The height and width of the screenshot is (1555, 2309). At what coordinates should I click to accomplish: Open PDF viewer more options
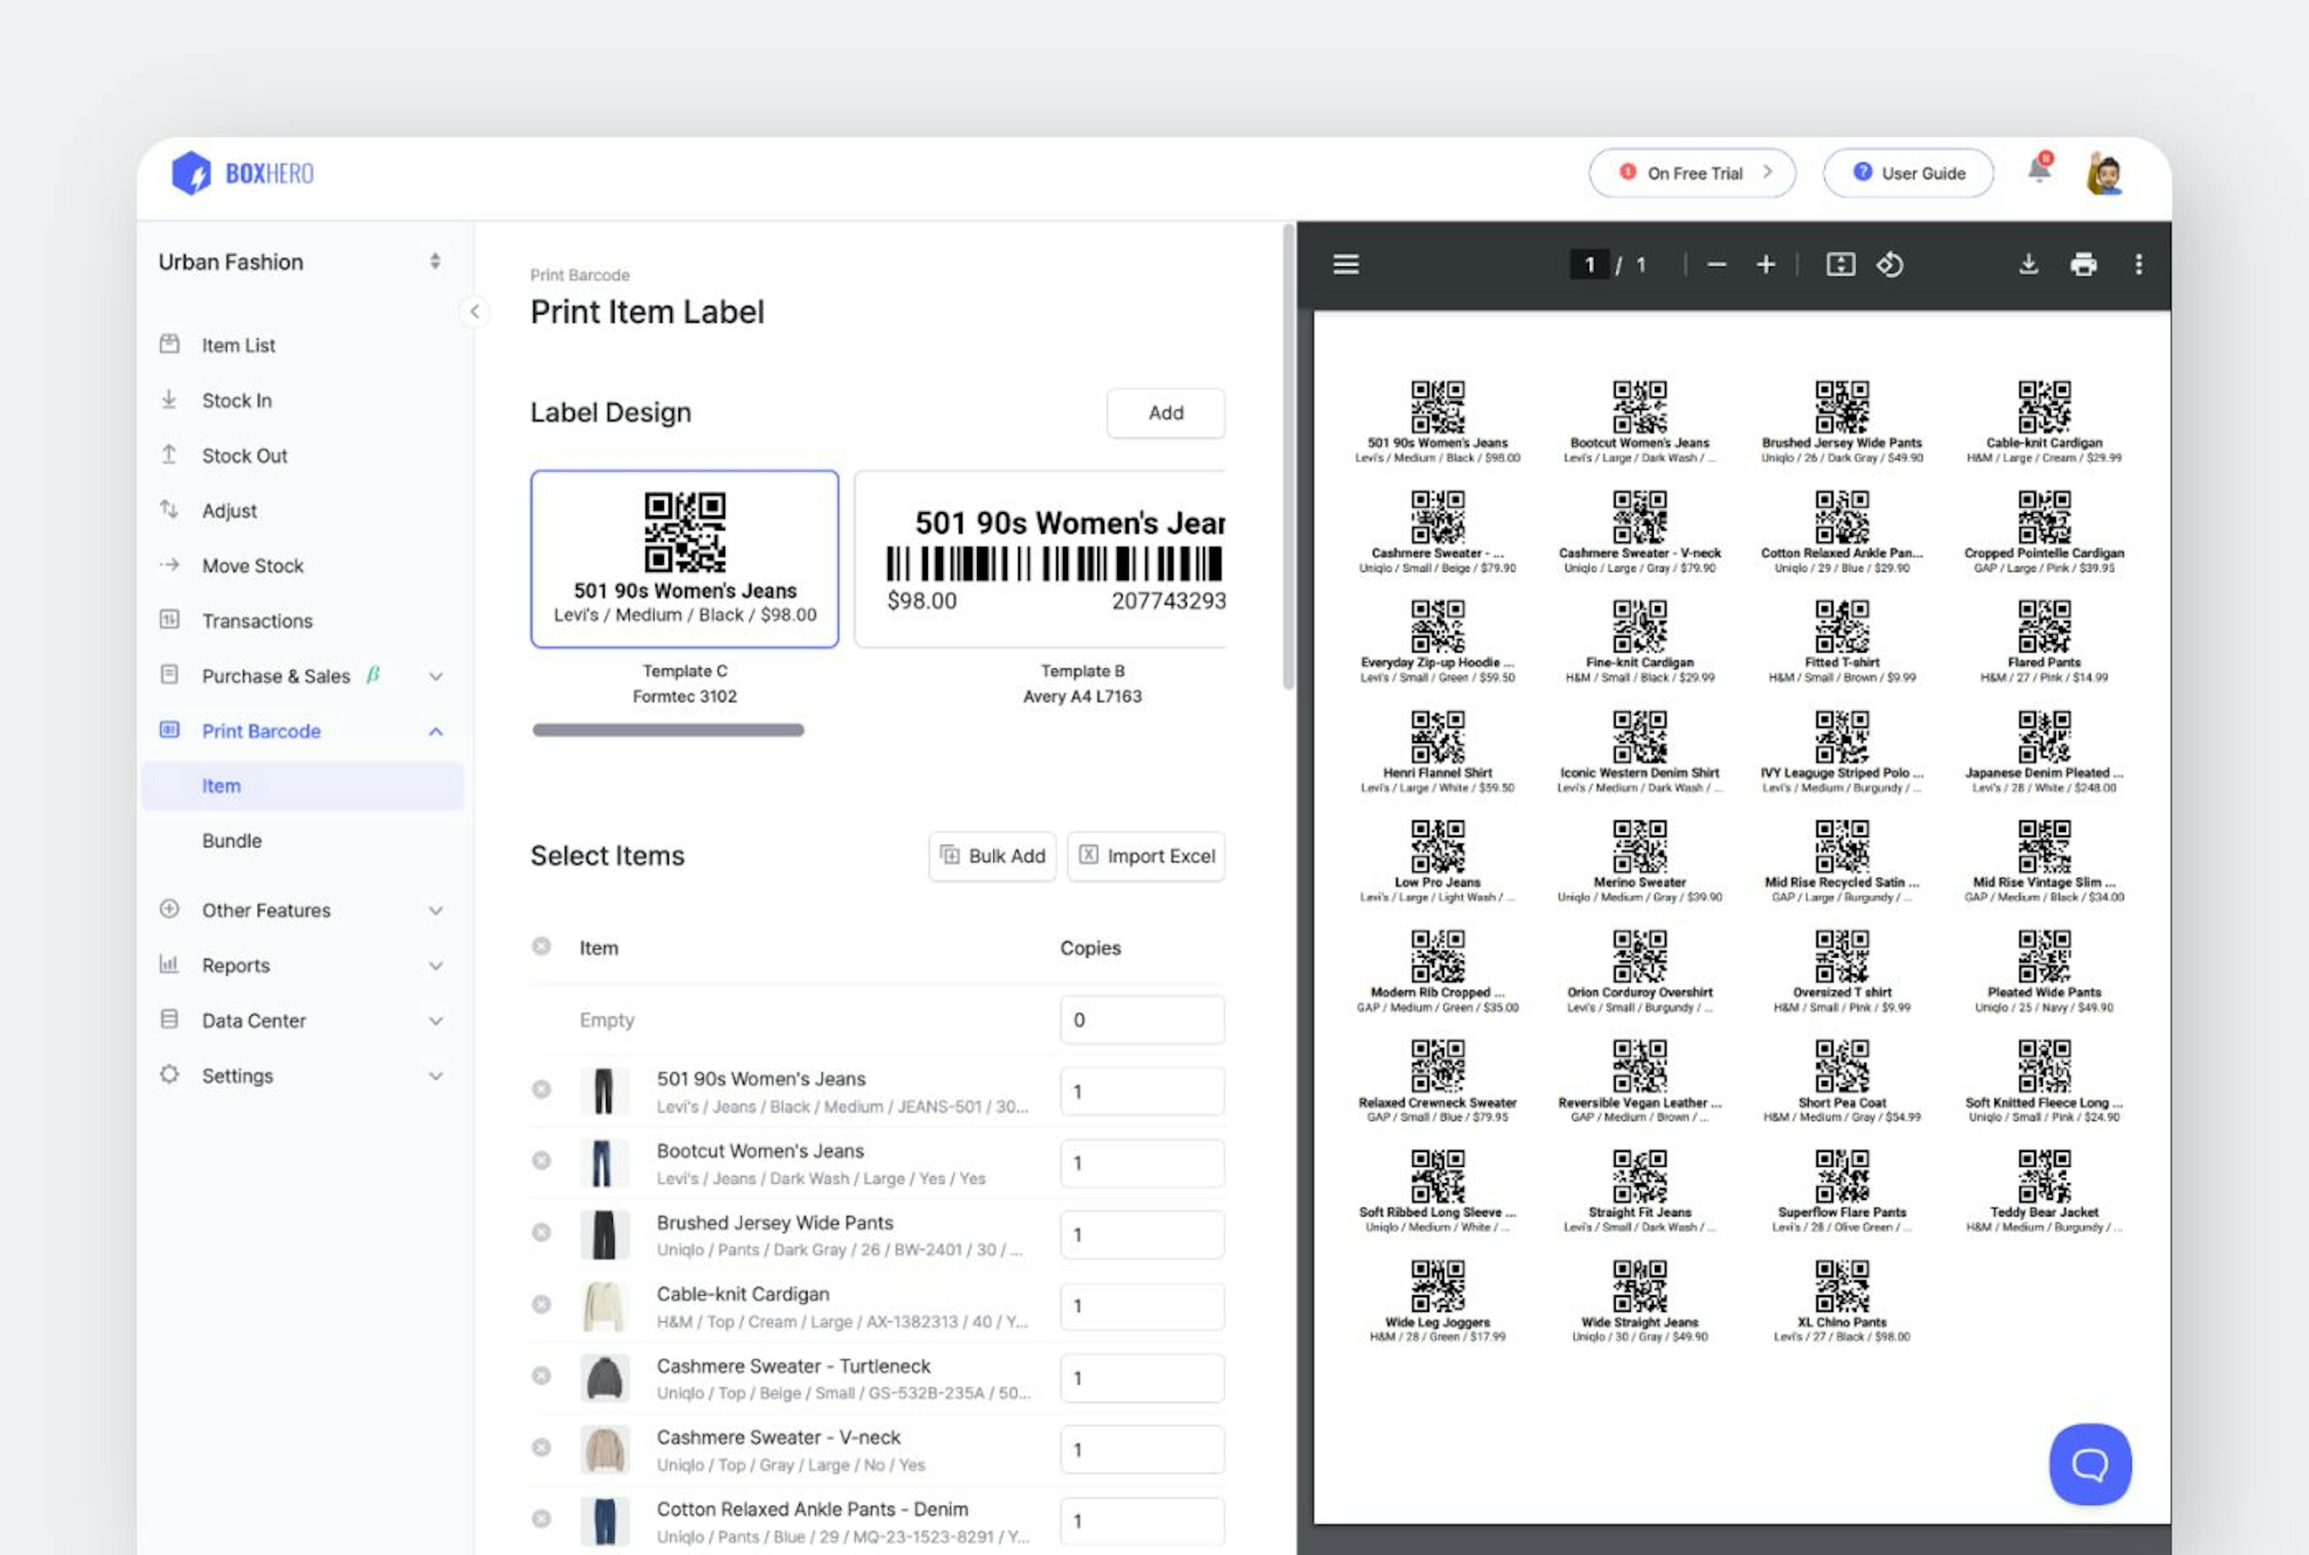(x=2138, y=265)
